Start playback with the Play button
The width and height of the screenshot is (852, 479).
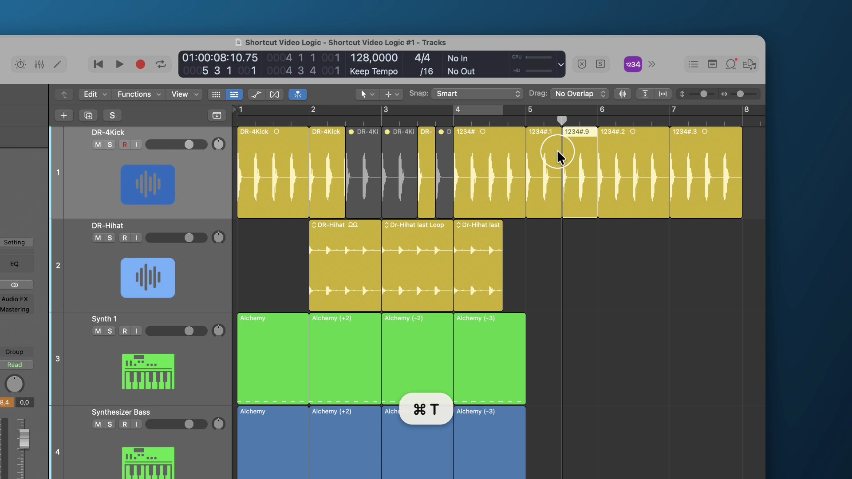[x=119, y=64]
